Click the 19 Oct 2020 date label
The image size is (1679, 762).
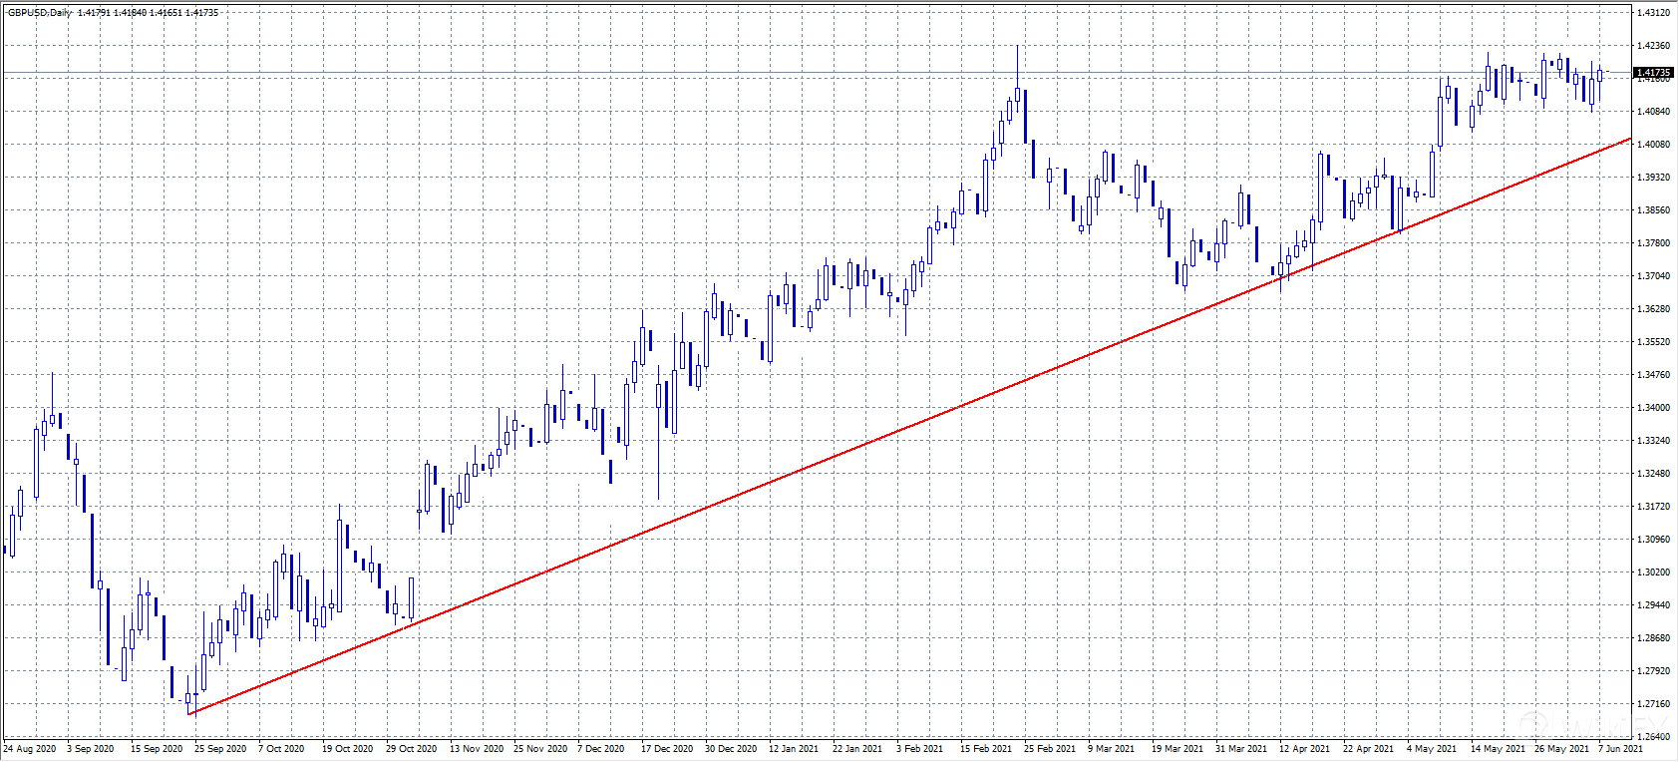point(347,749)
